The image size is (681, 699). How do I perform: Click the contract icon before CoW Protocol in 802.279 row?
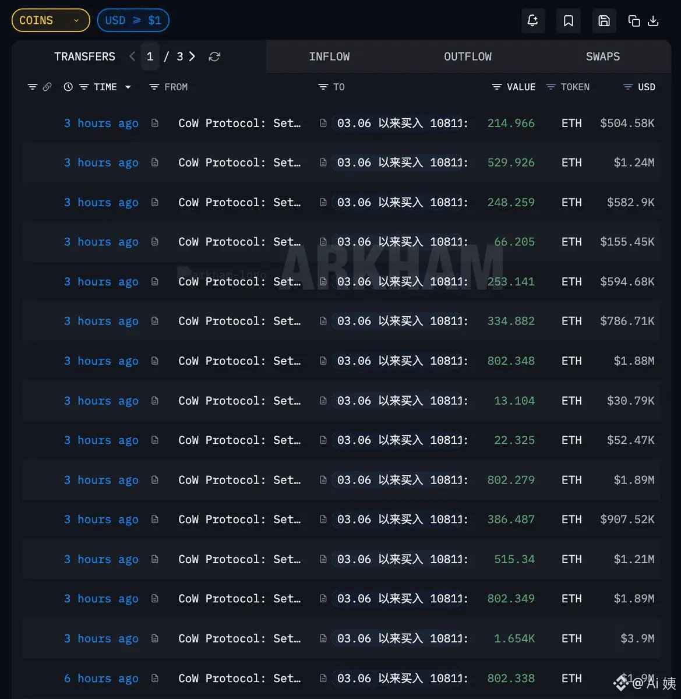[155, 480]
